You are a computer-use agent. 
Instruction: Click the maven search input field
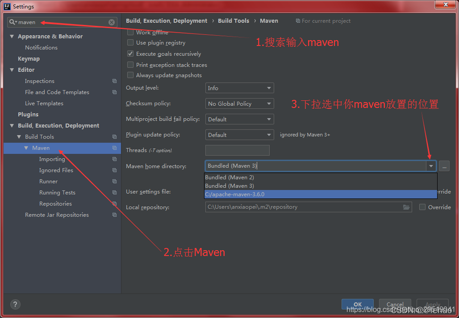[x=63, y=22]
